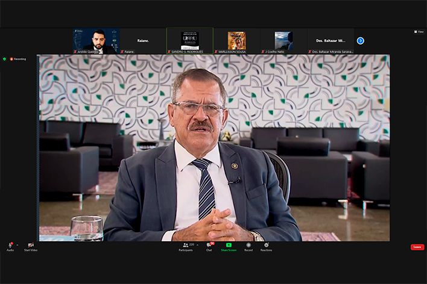The image size is (427, 284).
Task: Expand audio options caret next to Audio
Action: point(17,245)
